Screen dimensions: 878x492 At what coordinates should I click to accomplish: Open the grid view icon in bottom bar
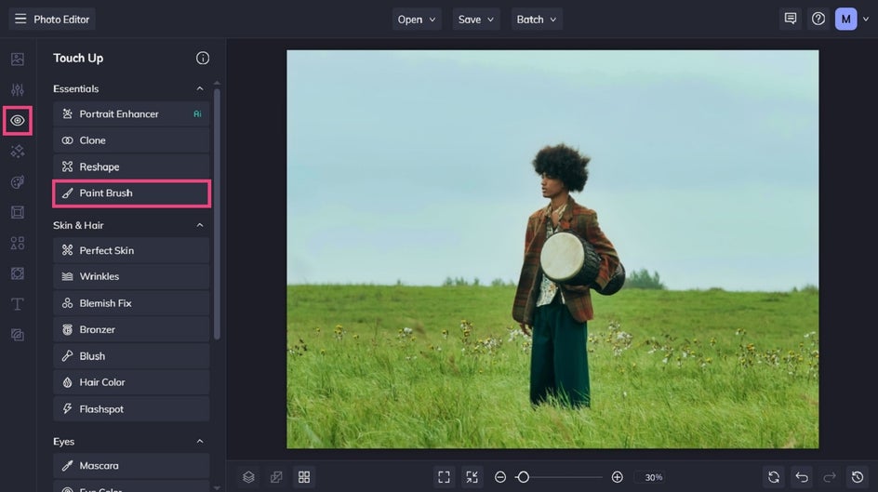pyautogui.click(x=304, y=477)
